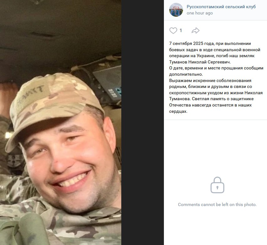267x245 pixels.
Task: Click the main photo to advance
Action: click(60, 122)
